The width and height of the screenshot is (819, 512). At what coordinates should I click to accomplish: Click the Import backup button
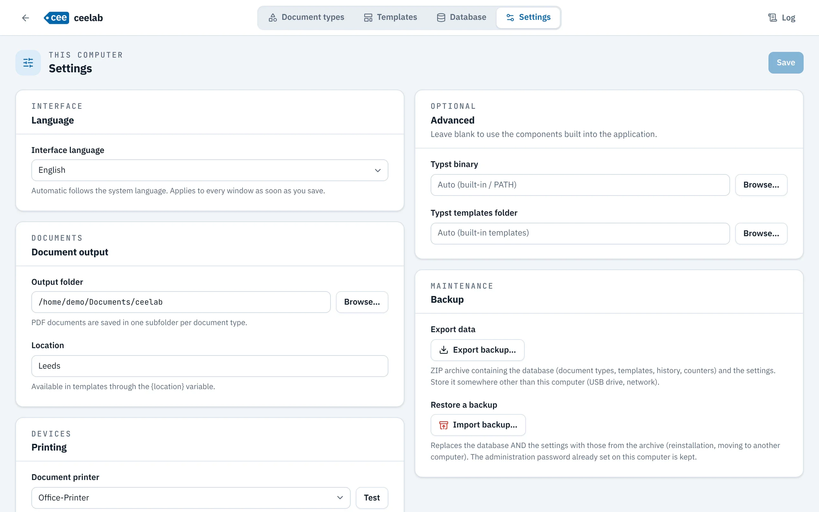coord(478,425)
